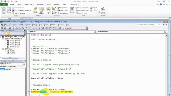171x96 pixels.
Task: Click View Code icon in Project pane
Action: (1, 34)
